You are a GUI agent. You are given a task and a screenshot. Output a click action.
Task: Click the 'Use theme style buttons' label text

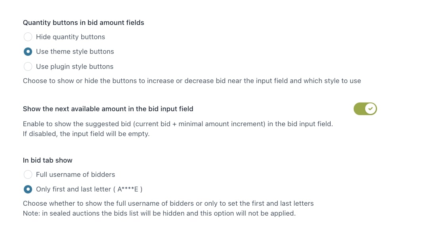(x=75, y=52)
